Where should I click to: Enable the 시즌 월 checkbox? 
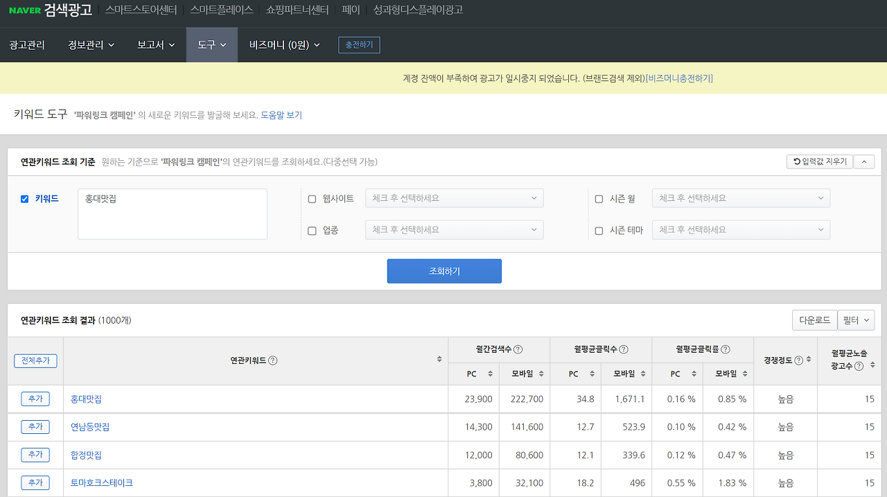click(x=599, y=199)
